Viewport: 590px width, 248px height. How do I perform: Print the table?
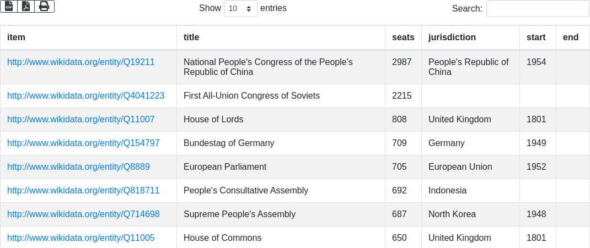(44, 6)
